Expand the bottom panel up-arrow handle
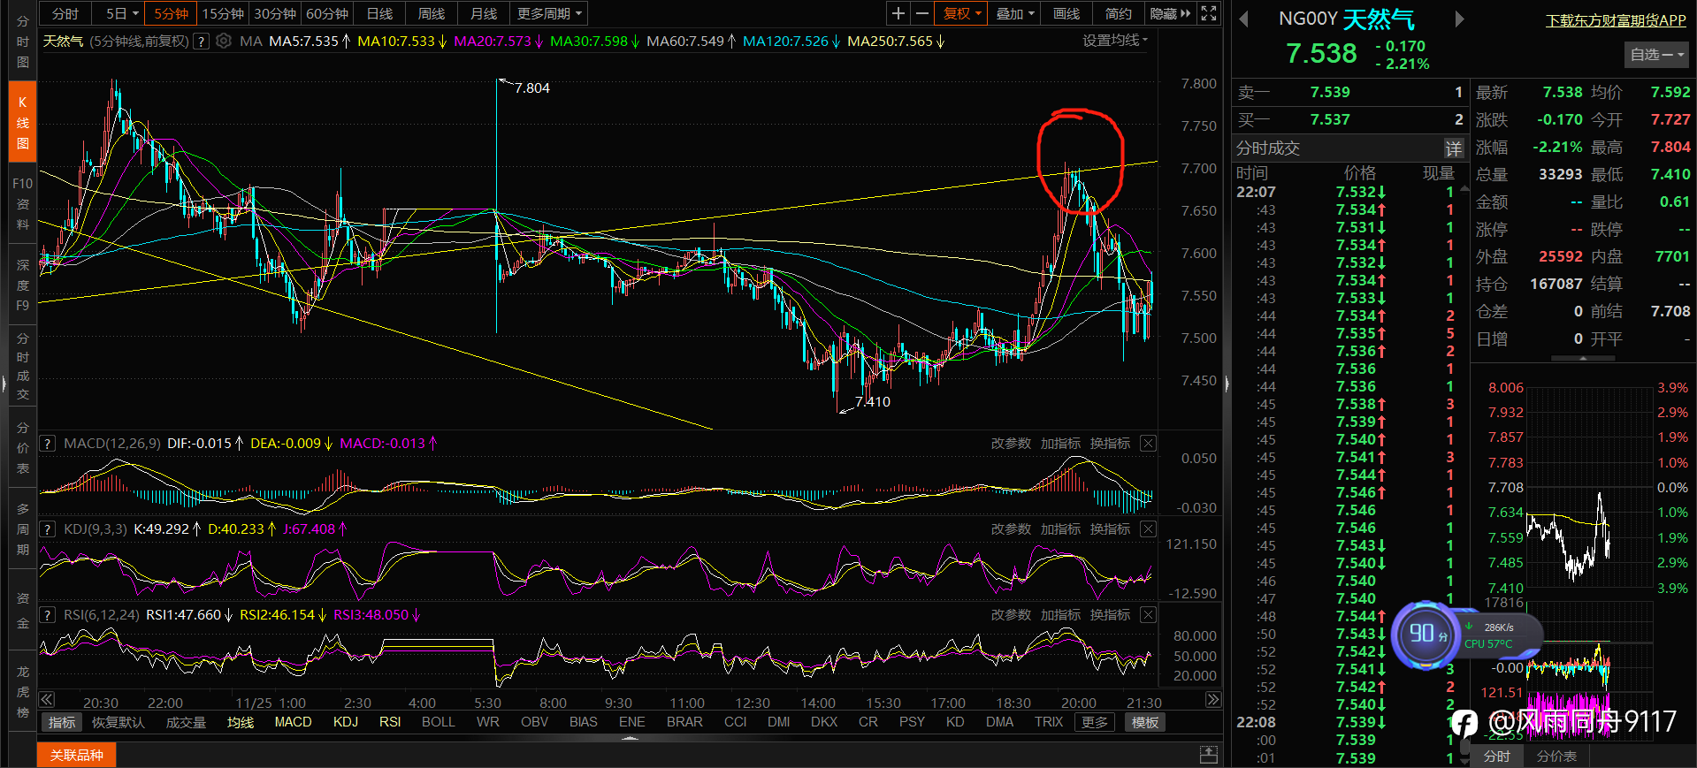This screenshot has height=768, width=1697. (630, 738)
